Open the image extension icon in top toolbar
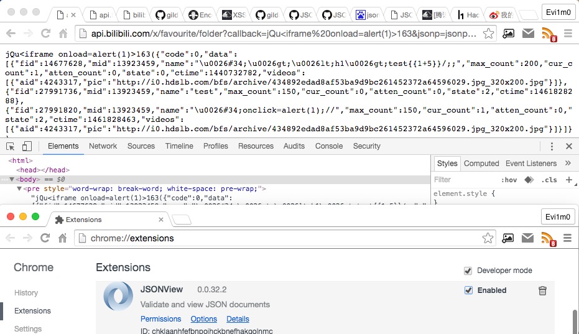579x334 pixels. (x=508, y=34)
